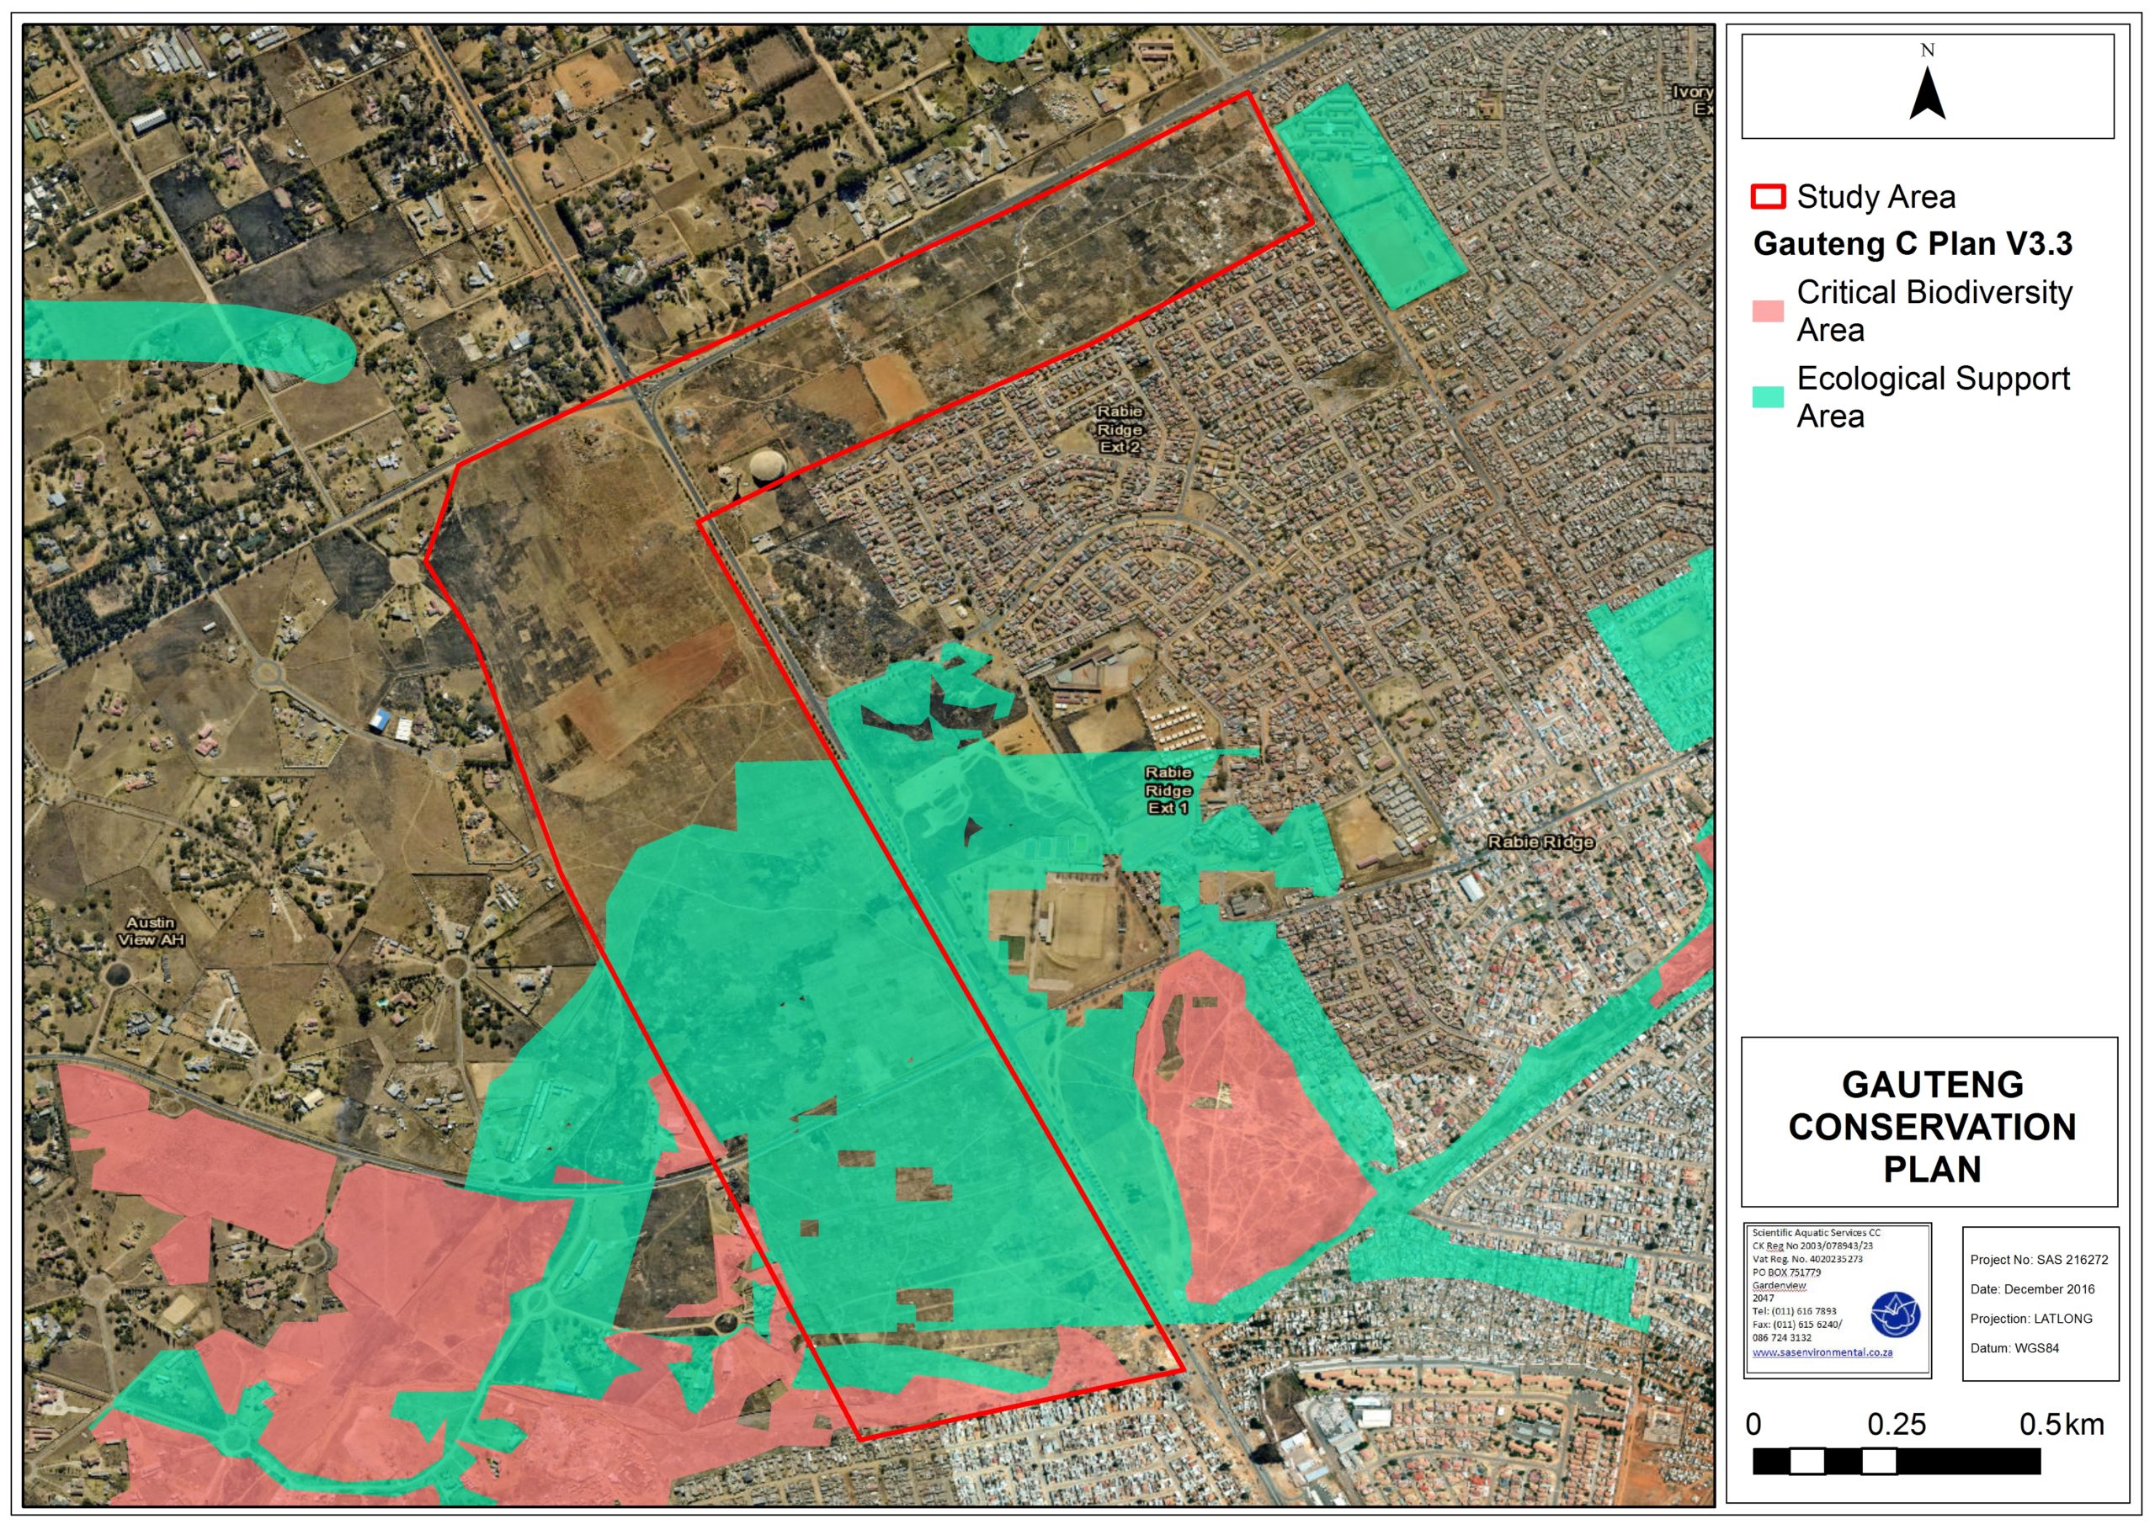
Task: Click the Project No: SAS 216272 text
Action: pyautogui.click(x=2038, y=1260)
